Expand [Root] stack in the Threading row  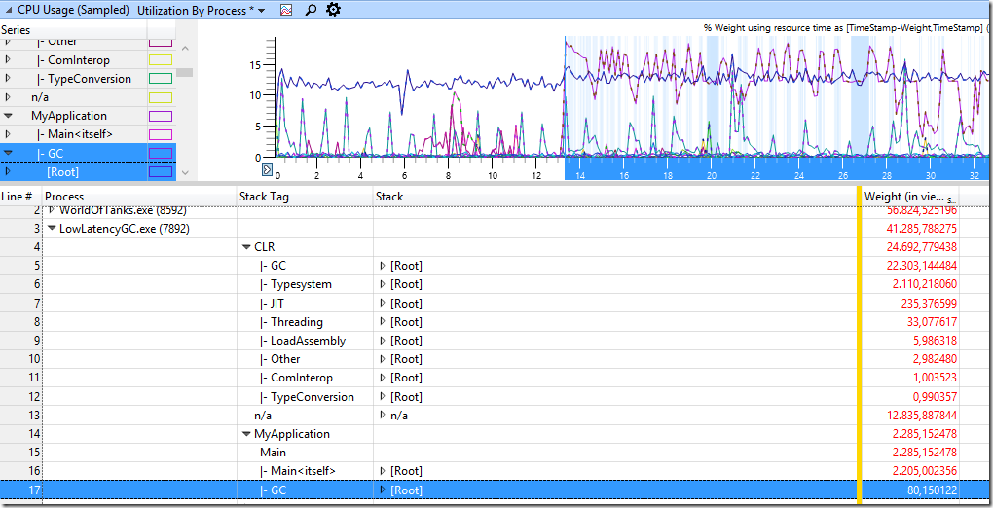click(383, 322)
